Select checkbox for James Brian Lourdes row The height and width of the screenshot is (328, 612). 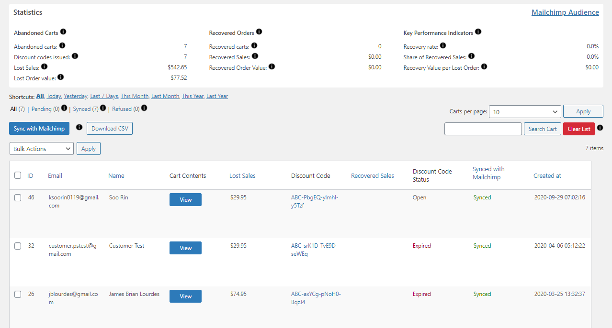[18, 294]
